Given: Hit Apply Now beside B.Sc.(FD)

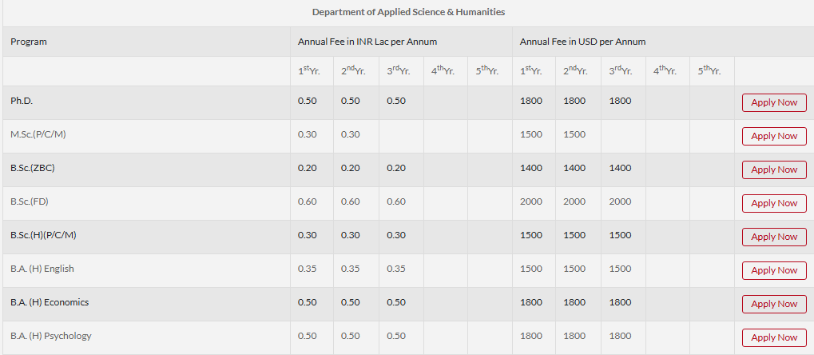Looking at the screenshot, I should (773, 203).
